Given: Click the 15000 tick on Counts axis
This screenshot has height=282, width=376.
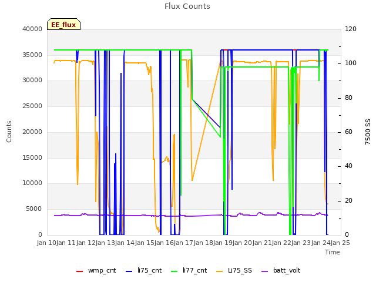Looking at the screenshot, I should point(32,157).
